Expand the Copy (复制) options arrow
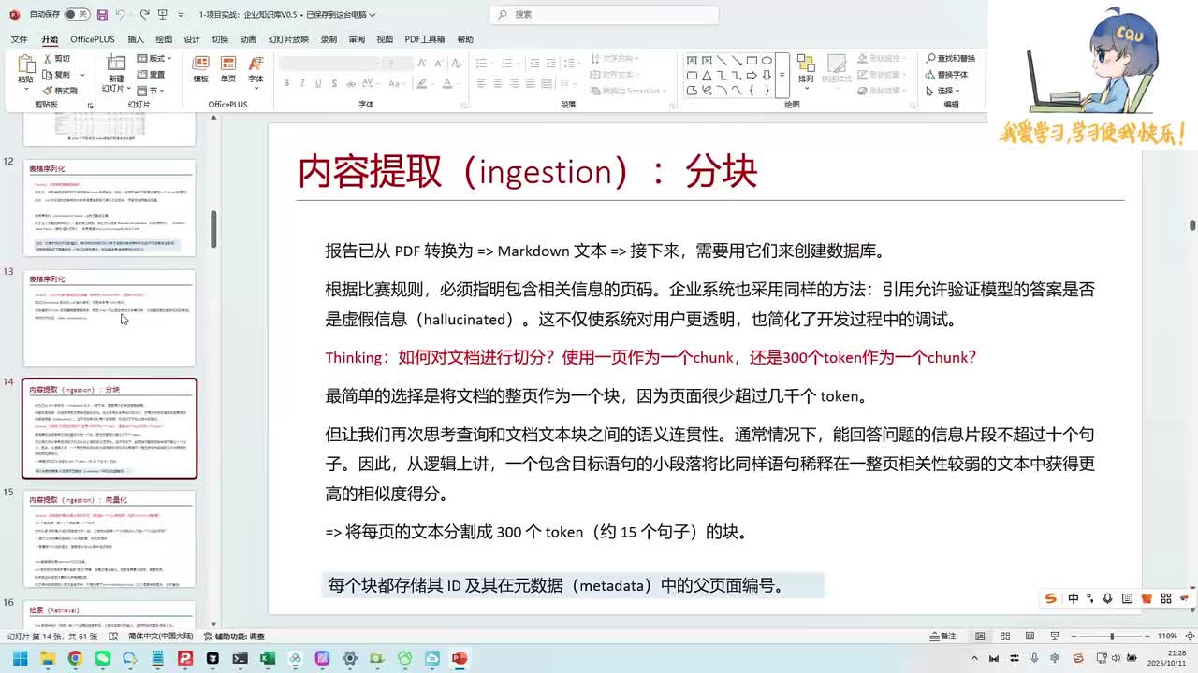Screen dimensions: 1198x673 point(82,75)
